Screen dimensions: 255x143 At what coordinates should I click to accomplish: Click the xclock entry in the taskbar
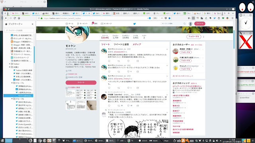(x=143, y=141)
